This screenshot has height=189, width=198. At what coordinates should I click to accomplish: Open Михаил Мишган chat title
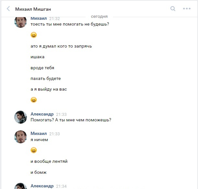(x=33, y=9)
